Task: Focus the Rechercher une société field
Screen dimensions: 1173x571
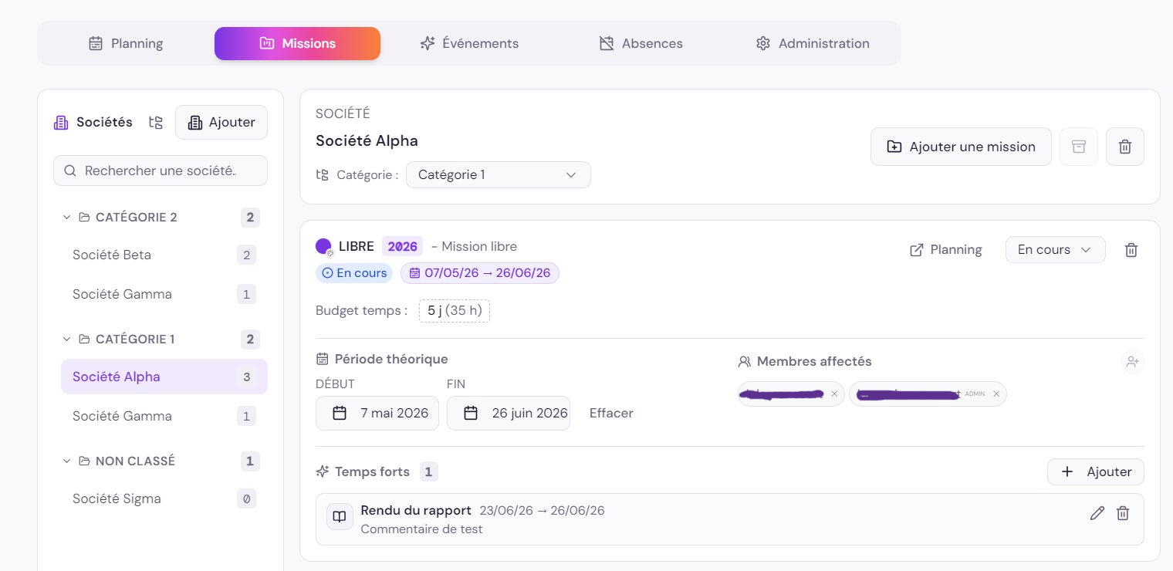Action: tap(161, 171)
